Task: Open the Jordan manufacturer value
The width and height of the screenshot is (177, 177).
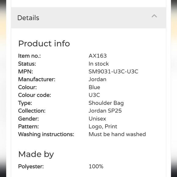Action: (97, 79)
